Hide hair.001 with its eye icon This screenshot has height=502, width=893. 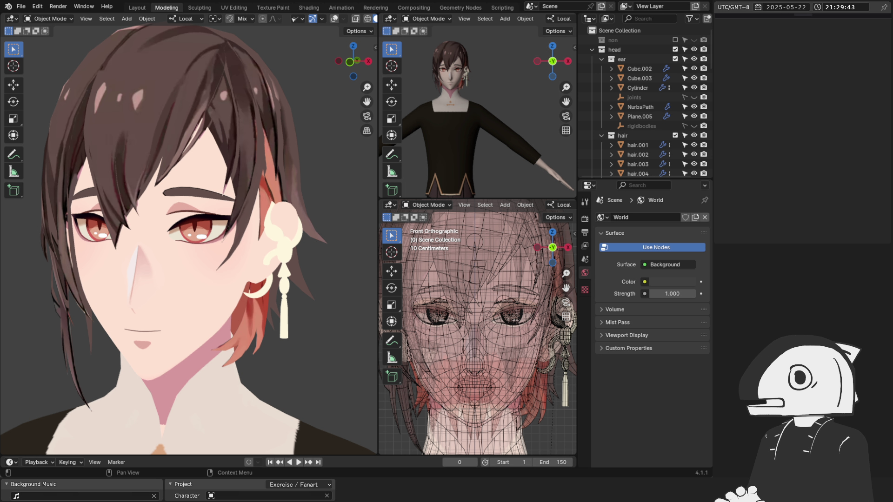pyautogui.click(x=694, y=145)
